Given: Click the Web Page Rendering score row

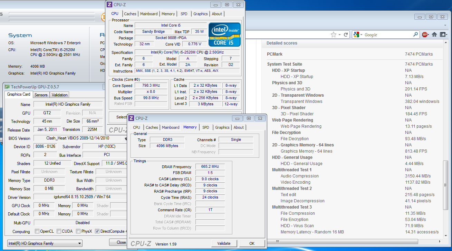Looking at the screenshot, I should pos(355,126).
